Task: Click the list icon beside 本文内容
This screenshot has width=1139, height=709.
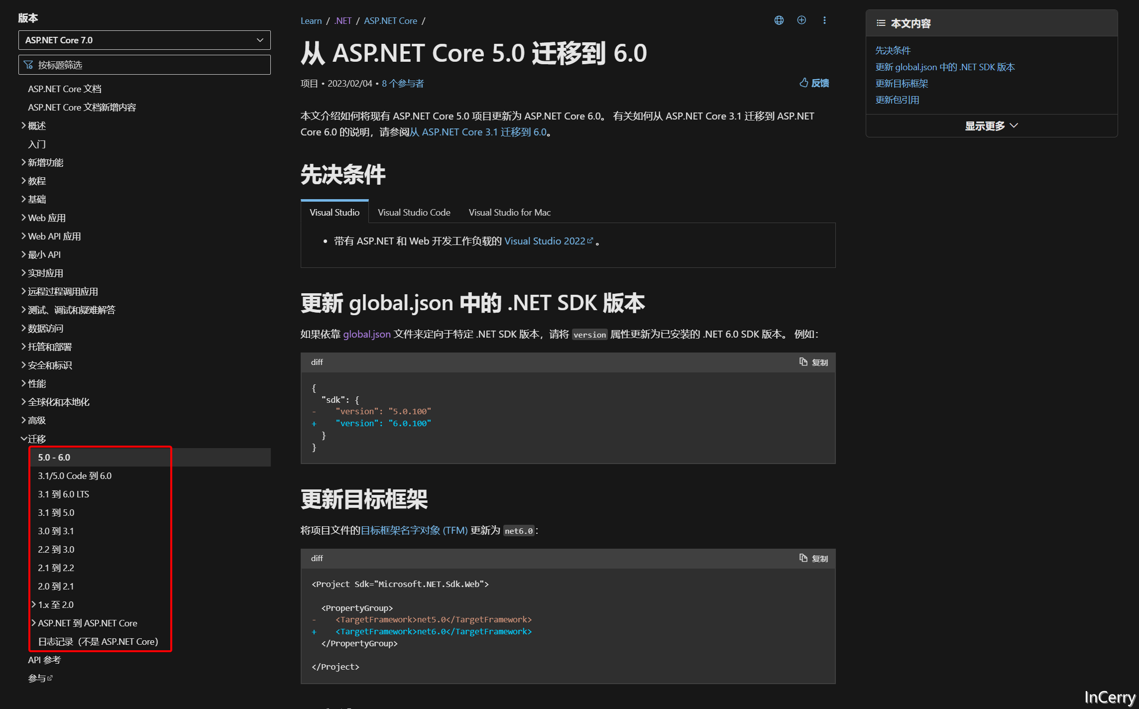Action: 881,23
